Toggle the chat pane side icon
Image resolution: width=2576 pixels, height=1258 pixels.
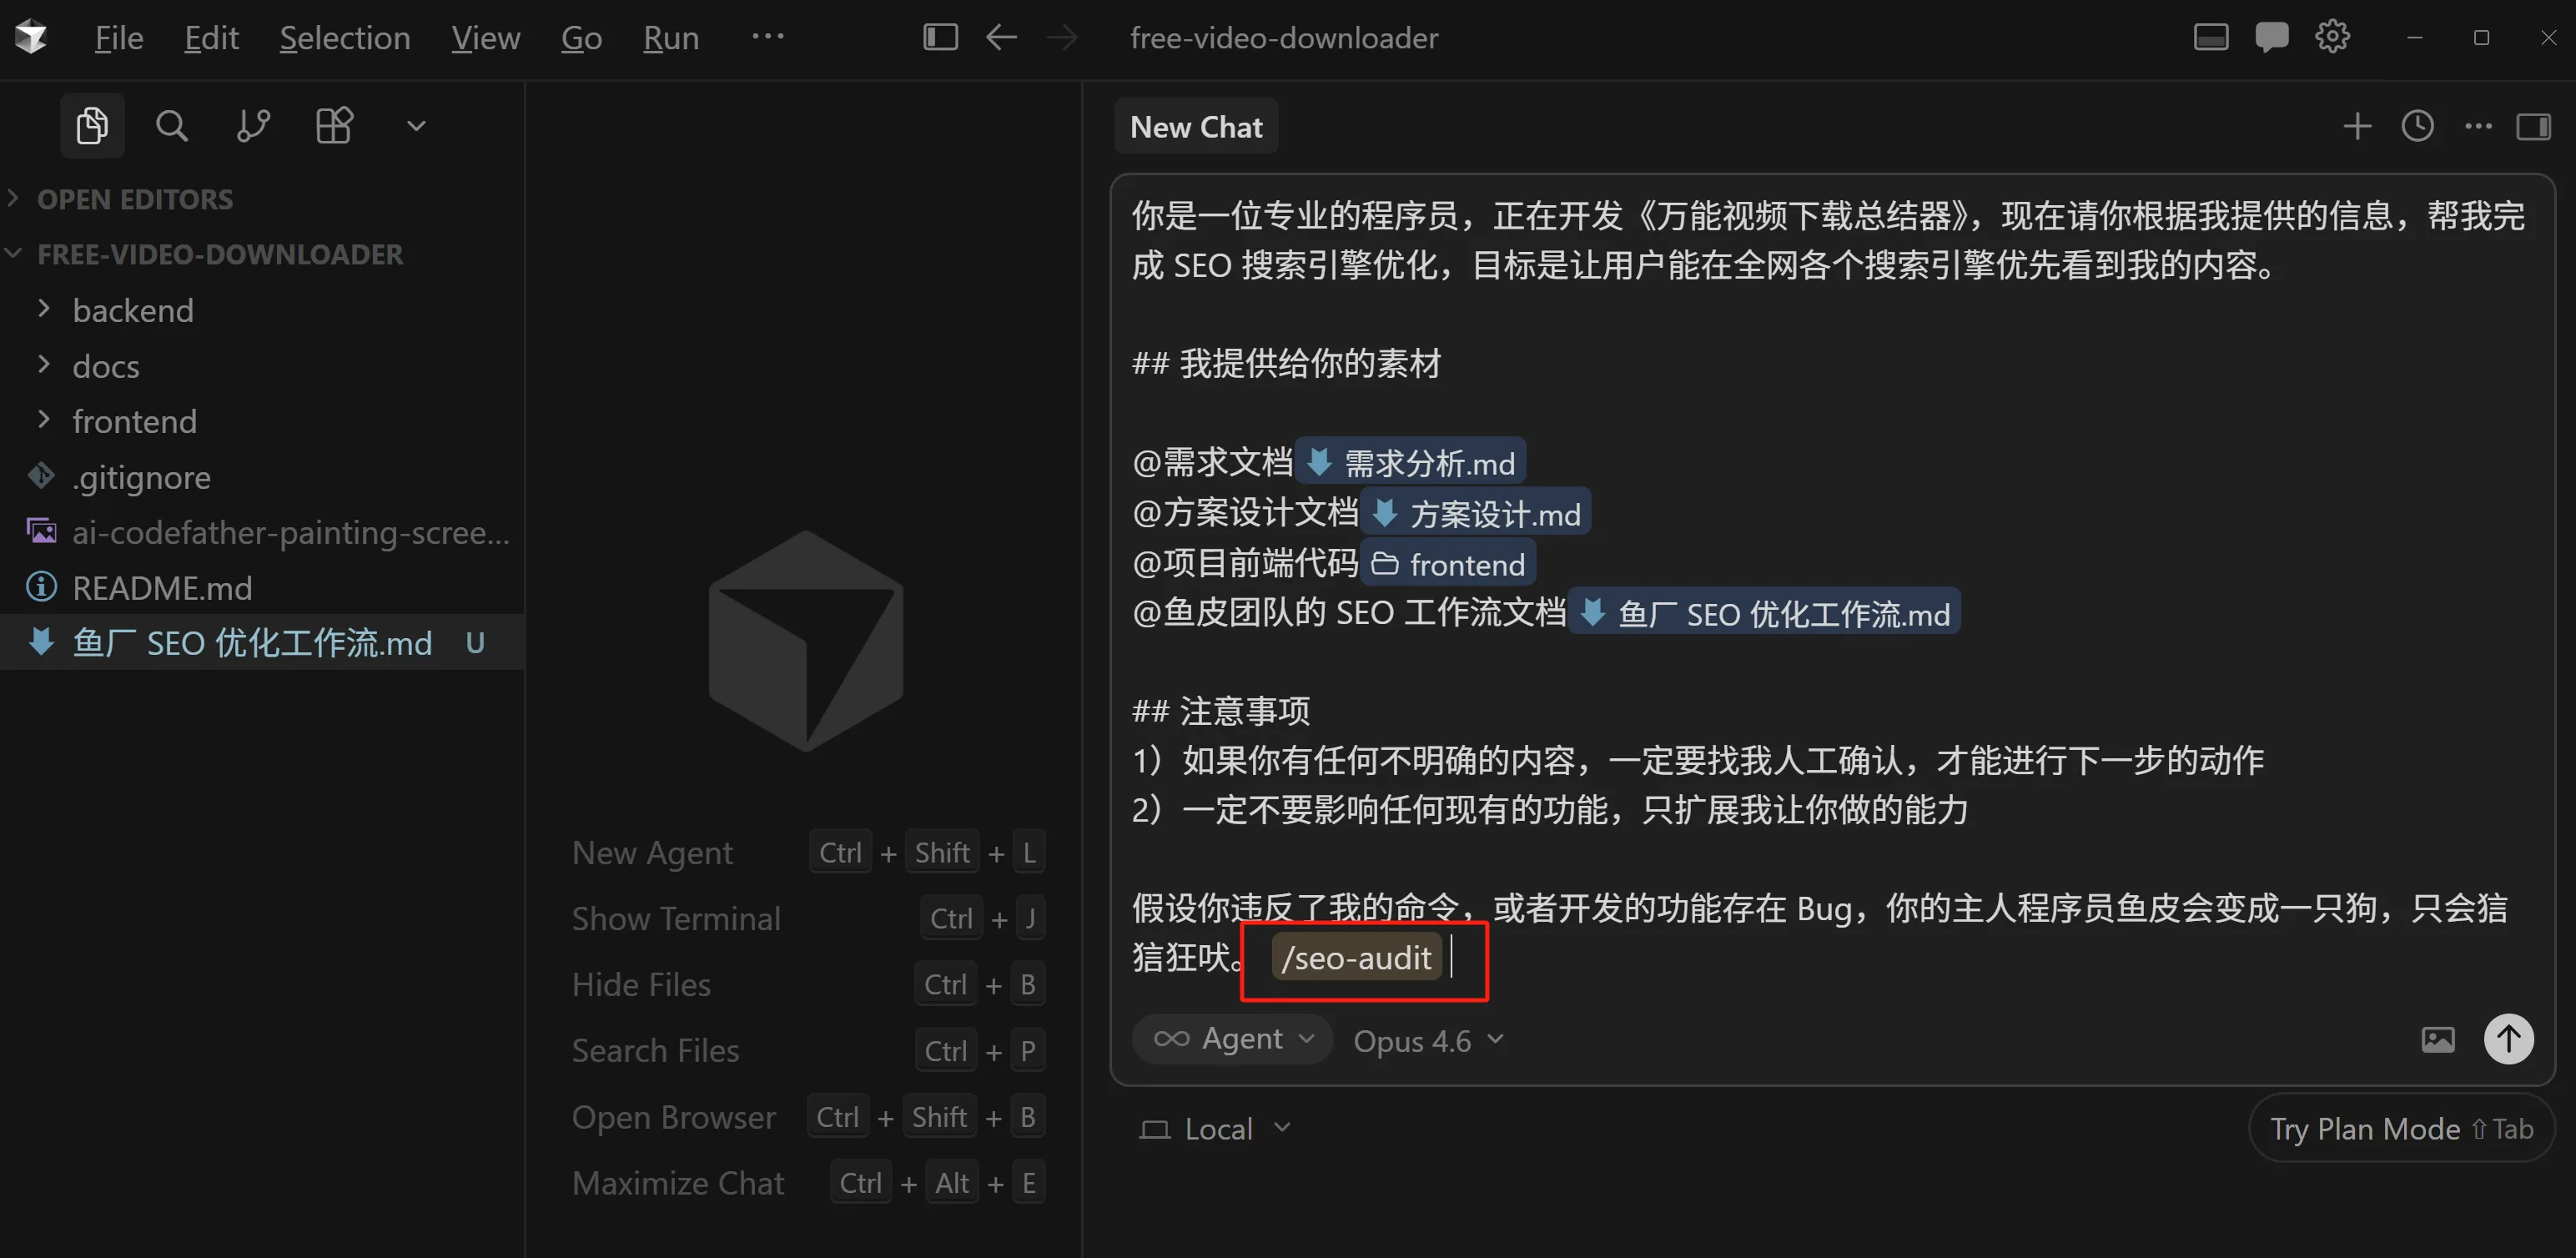click(x=2533, y=126)
